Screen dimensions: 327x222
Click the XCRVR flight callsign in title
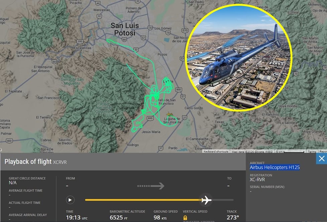click(x=60, y=162)
